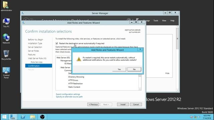Click the HTTP Redirection entry
The image size is (214, 120).
pos(76,84)
